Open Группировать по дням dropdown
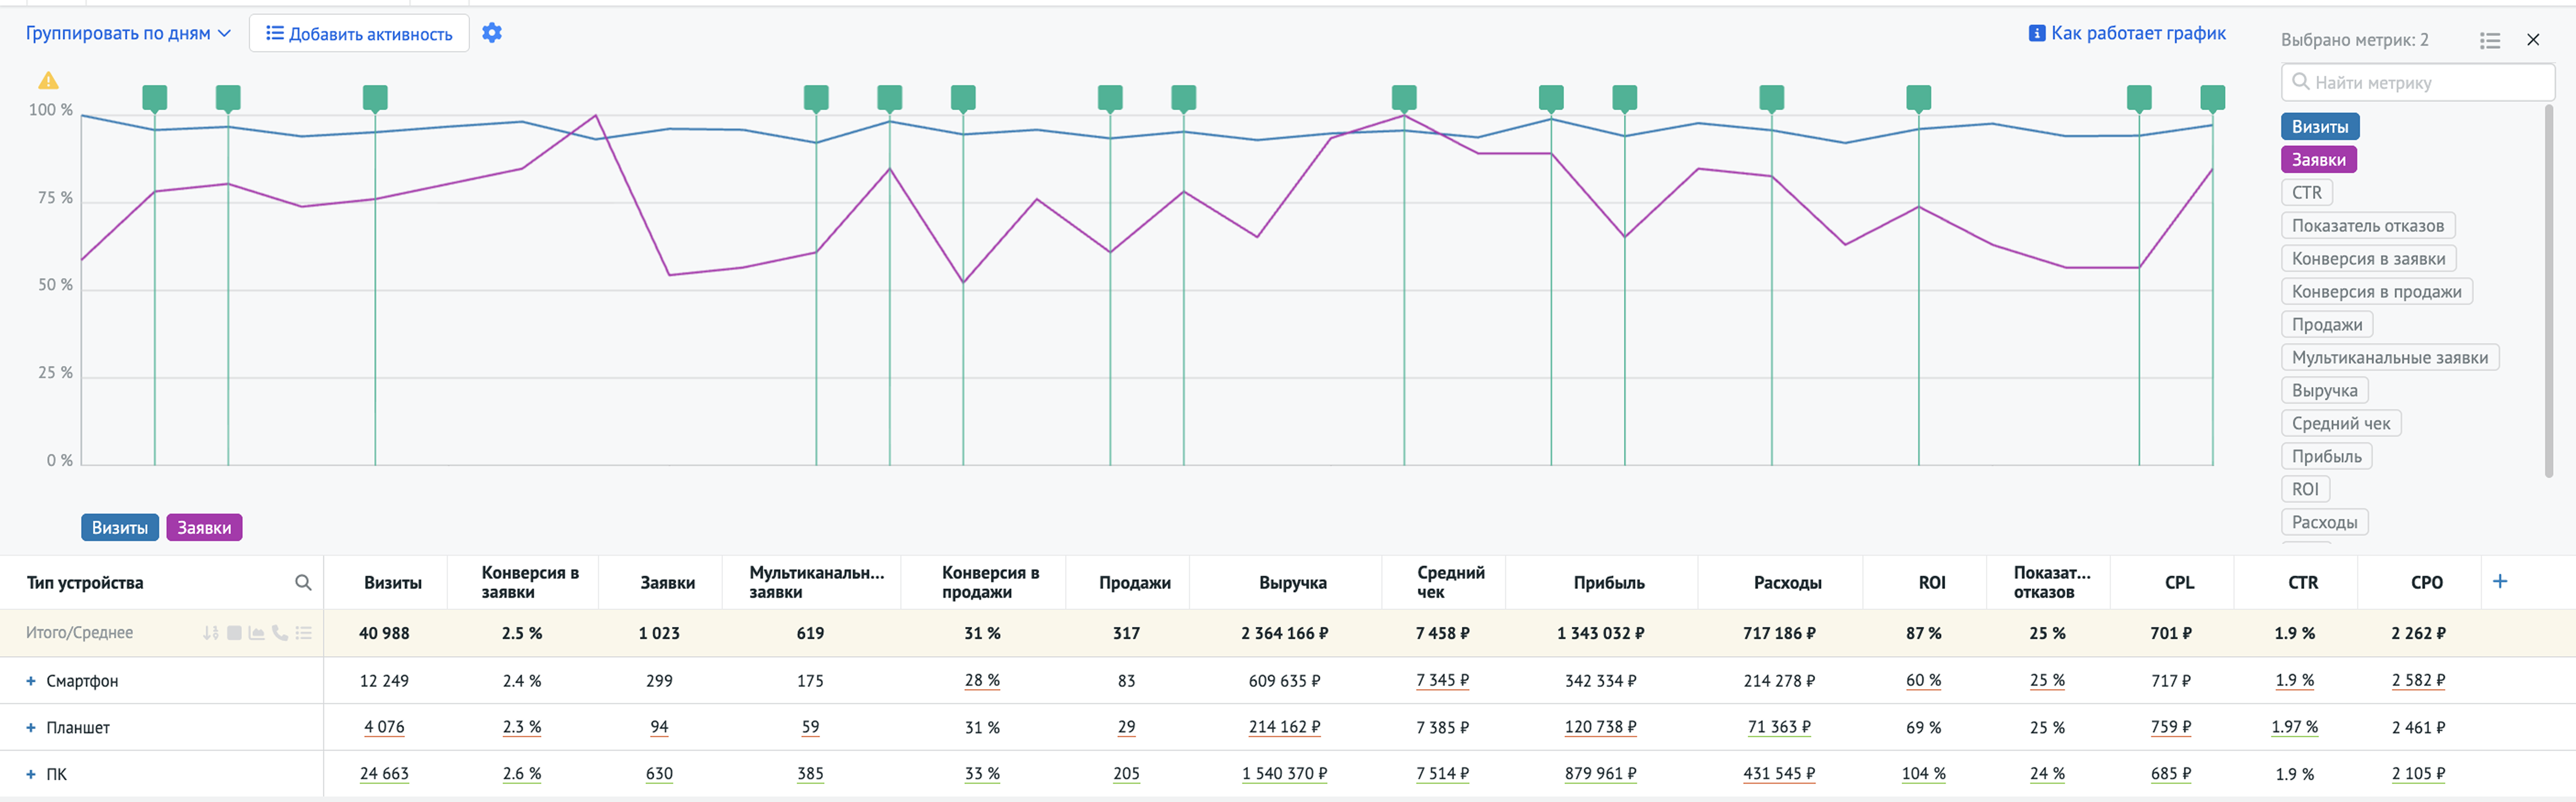The height and width of the screenshot is (802, 2576). click(x=128, y=33)
